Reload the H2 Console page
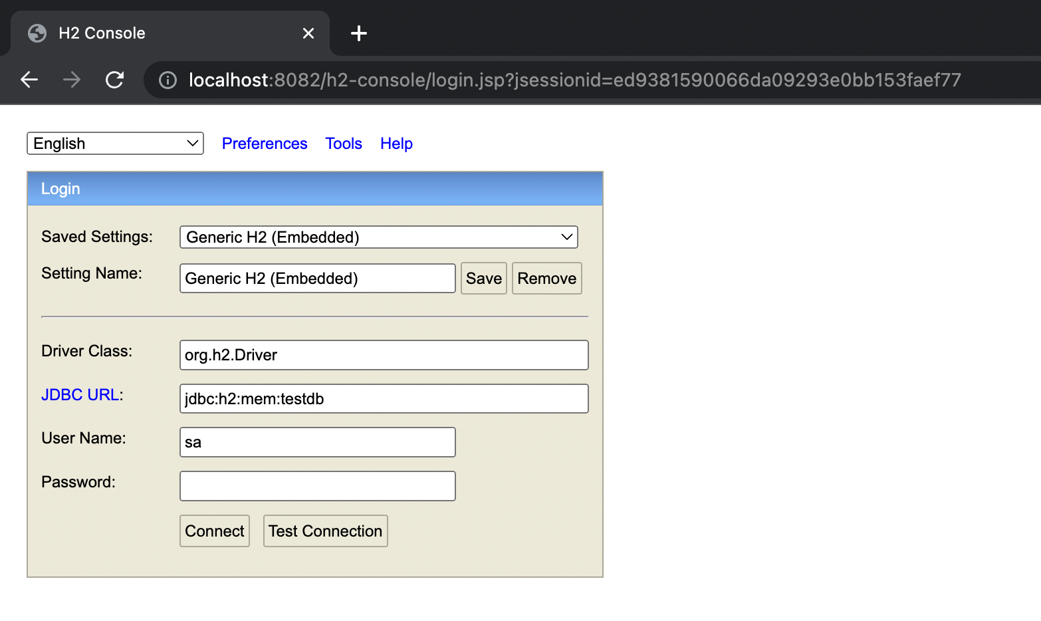 (115, 80)
